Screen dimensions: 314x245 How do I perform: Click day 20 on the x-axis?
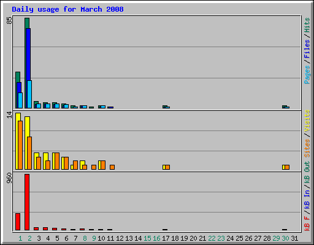(193, 238)
